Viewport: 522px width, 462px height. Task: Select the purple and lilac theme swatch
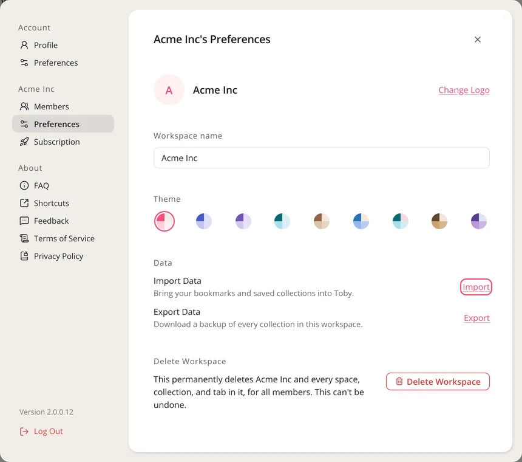point(243,221)
